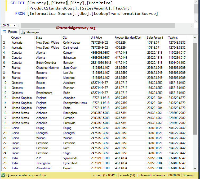Click the editor horizontal scrollbar right arrow
The height and width of the screenshot is (179, 200).
pyautogui.click(x=192, y=25)
